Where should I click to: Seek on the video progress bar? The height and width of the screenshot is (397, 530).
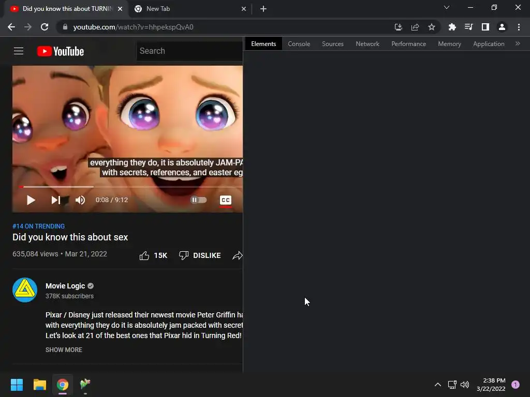(130, 187)
